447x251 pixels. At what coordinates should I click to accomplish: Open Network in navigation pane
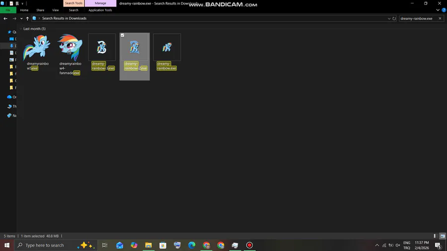click(x=9, y=116)
